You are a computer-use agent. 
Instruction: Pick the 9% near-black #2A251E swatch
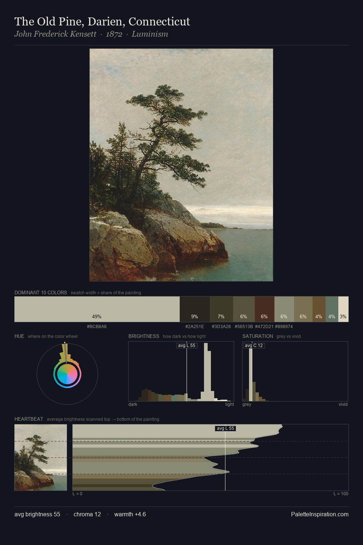click(195, 309)
